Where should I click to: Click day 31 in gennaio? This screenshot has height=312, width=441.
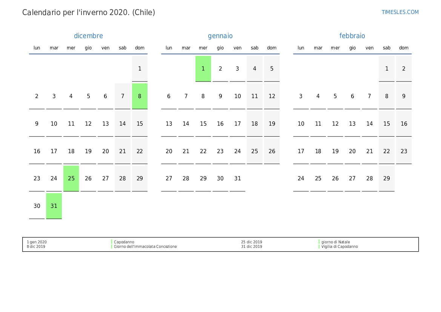coord(237,178)
